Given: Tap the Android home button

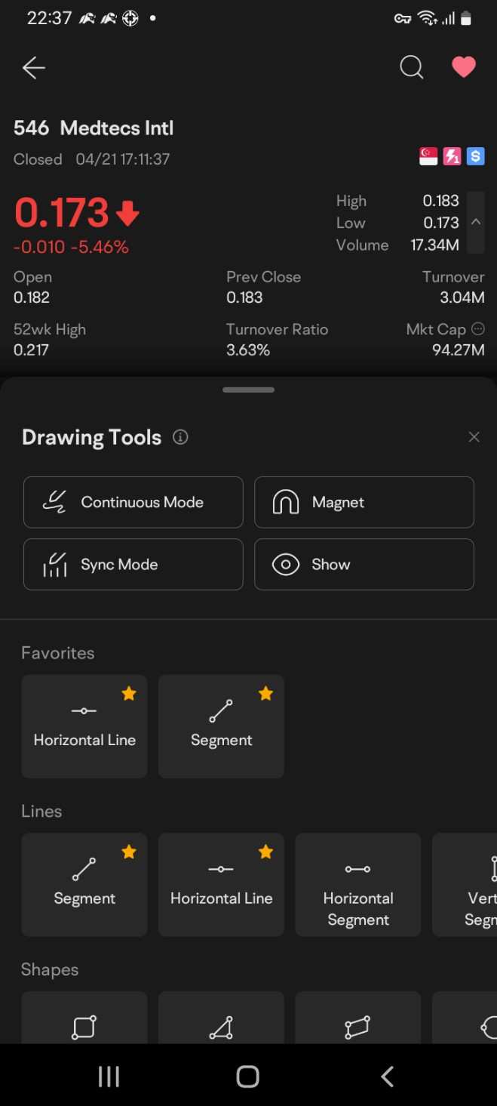Looking at the screenshot, I should [x=248, y=1076].
